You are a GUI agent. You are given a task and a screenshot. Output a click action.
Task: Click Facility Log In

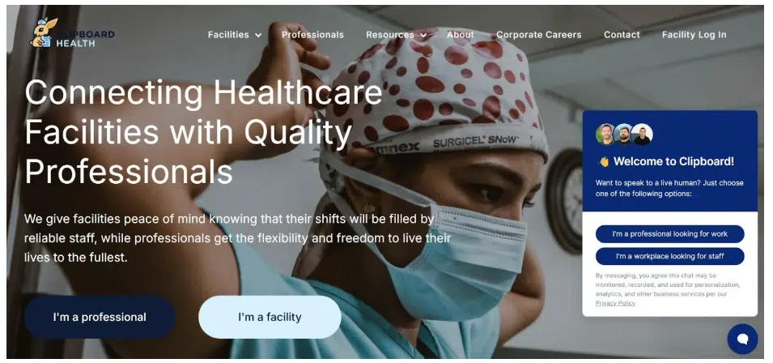click(x=694, y=35)
